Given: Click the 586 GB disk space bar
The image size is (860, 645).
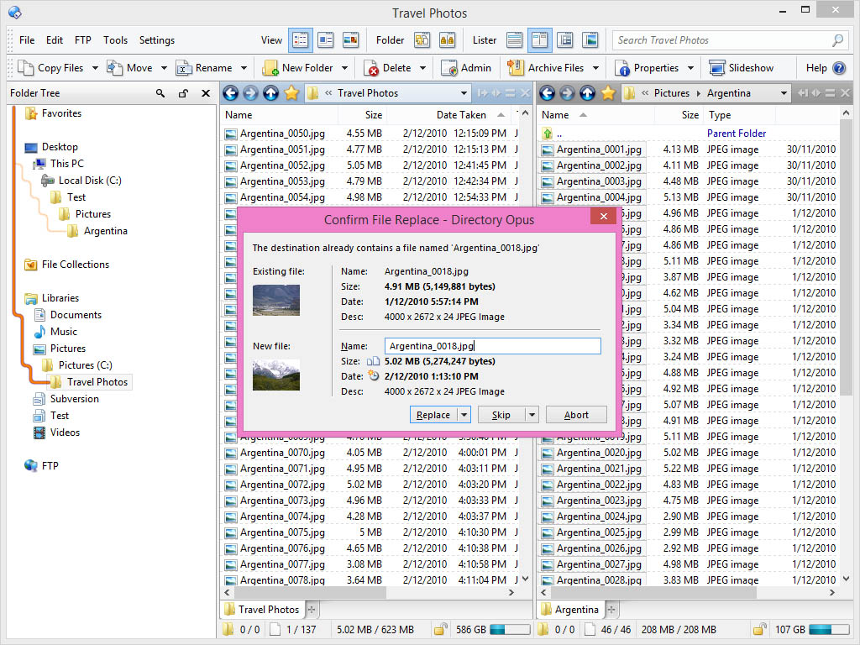Looking at the screenshot, I should click(x=508, y=629).
